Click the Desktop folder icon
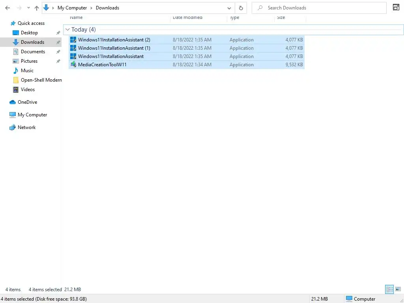The height and width of the screenshot is (303, 404). (x=16, y=33)
